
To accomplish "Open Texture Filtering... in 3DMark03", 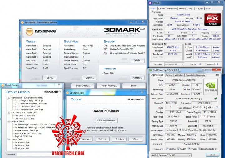I will (108, 86).
